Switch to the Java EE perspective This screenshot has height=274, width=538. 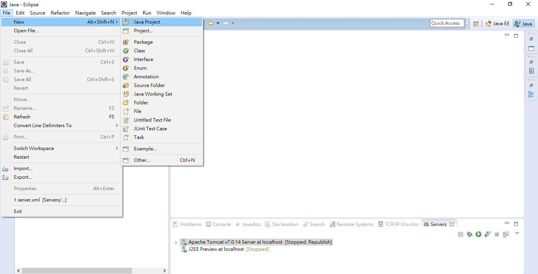click(497, 24)
